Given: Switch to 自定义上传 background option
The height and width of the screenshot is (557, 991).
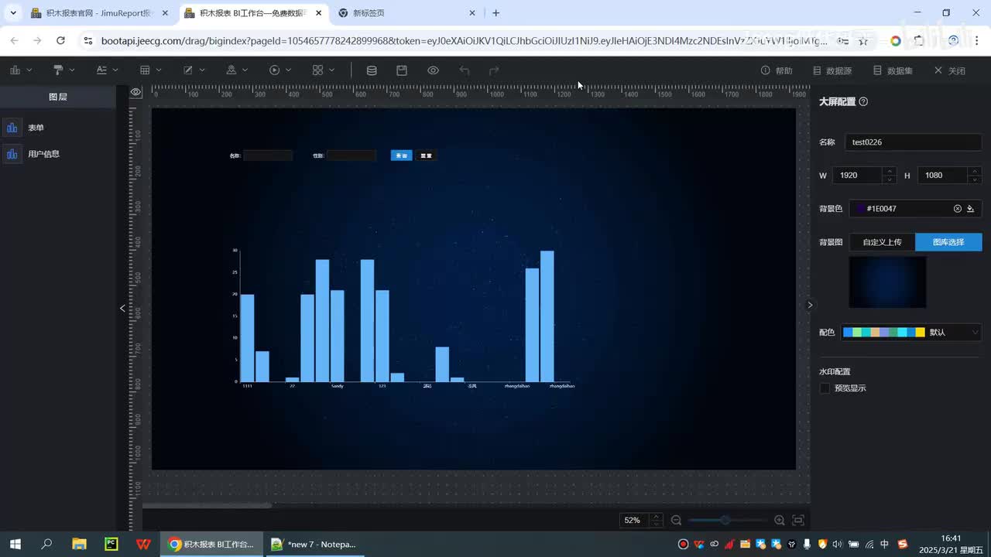Looking at the screenshot, I should pos(883,242).
